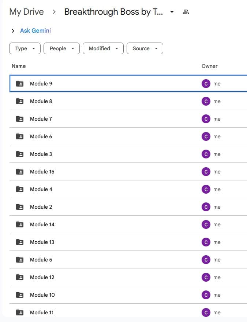Expand the Ask Gemini chevron
Viewport: 247px width, 322px height.
coord(13,31)
